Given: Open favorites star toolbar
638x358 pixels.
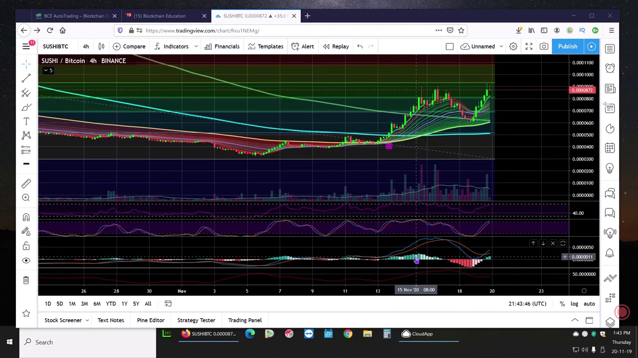Looking at the screenshot, I should tap(26, 313).
